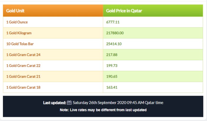Image resolution: width=207 pixels, height=121 pixels.
Task: Click the Saturday 26th September 2020 timestamp
Action: click(118, 102)
